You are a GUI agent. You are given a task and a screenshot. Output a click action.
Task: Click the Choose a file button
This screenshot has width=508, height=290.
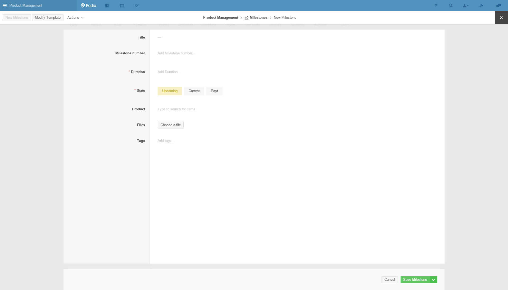click(x=170, y=125)
